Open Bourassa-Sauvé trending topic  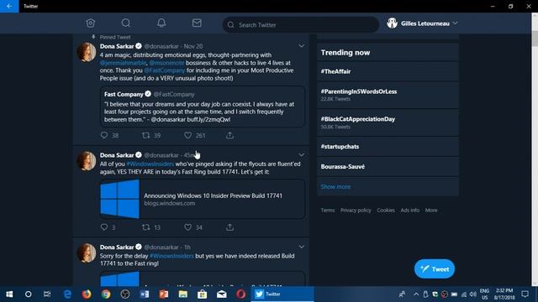[388, 166]
